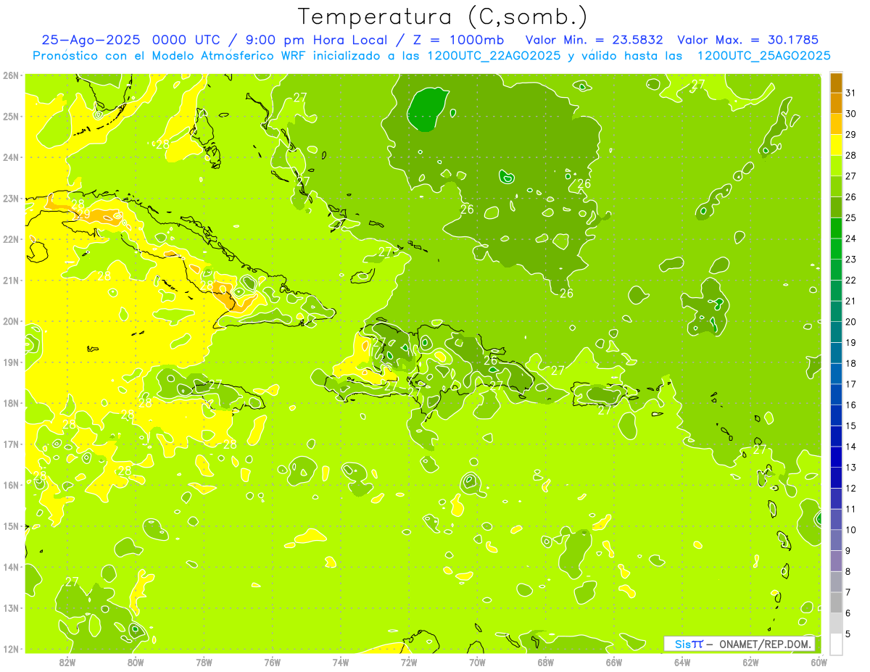
Task: Click the 22N latitude axis label
Action: [x=10, y=239]
